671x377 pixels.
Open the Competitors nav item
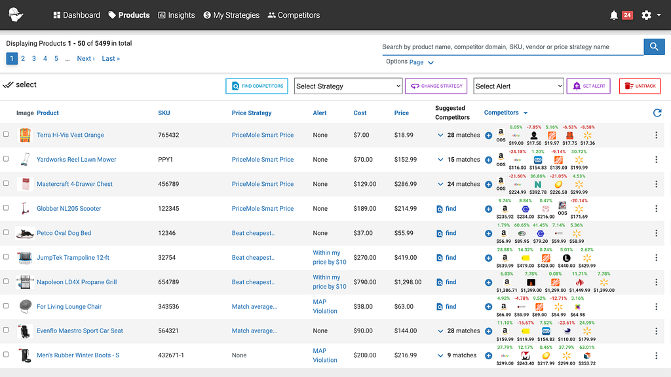(294, 15)
